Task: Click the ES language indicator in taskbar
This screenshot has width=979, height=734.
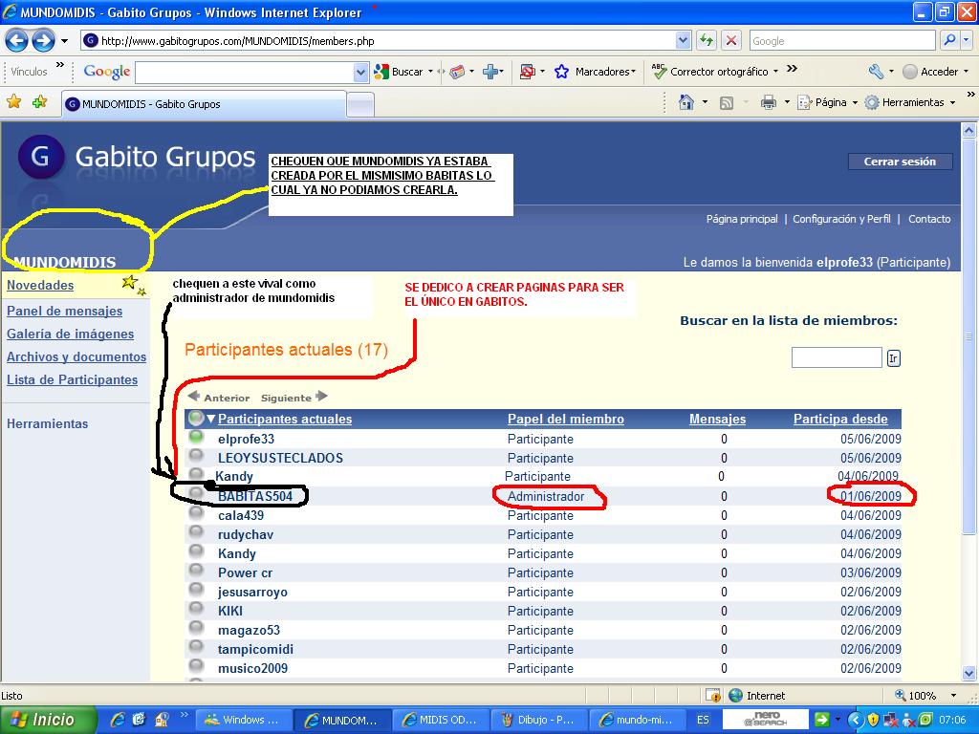Action: (703, 720)
